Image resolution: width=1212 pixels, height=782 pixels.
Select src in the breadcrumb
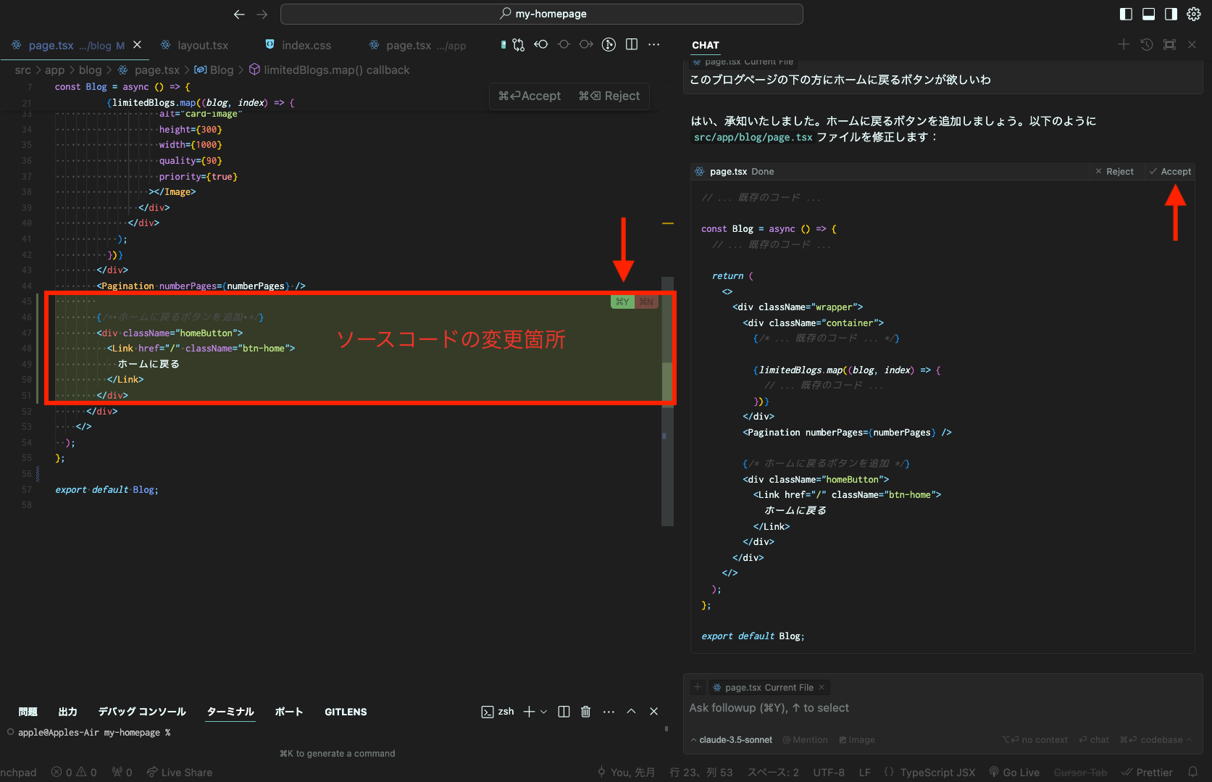coord(22,70)
